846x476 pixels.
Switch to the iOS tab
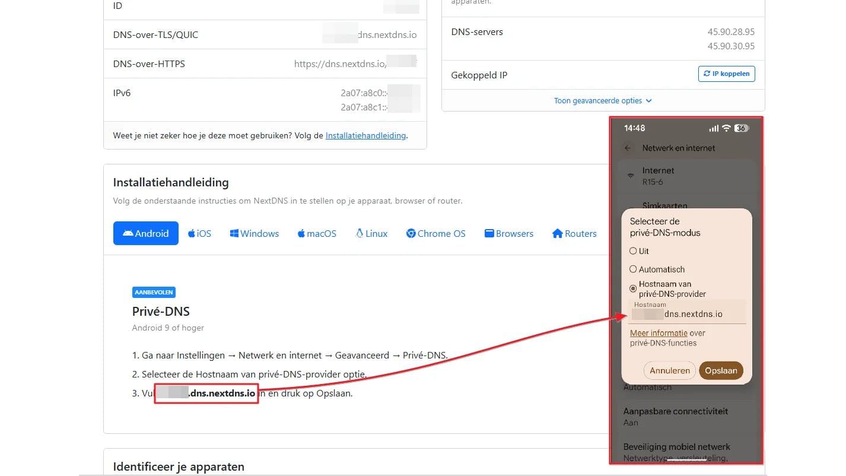[199, 233]
